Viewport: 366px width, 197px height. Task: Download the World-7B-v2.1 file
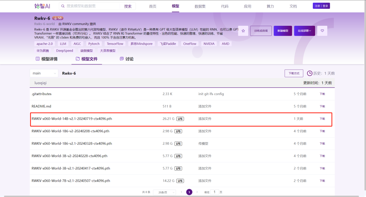322,181
